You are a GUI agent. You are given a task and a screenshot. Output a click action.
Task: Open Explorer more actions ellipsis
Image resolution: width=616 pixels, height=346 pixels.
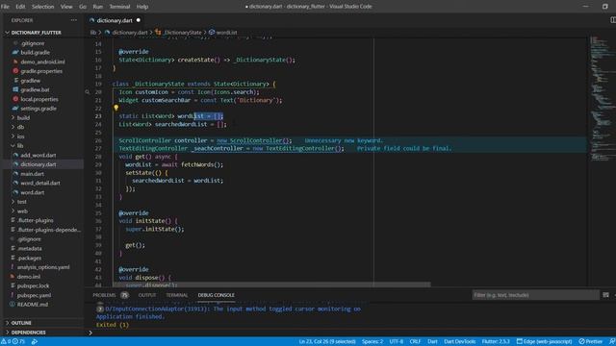tap(74, 20)
